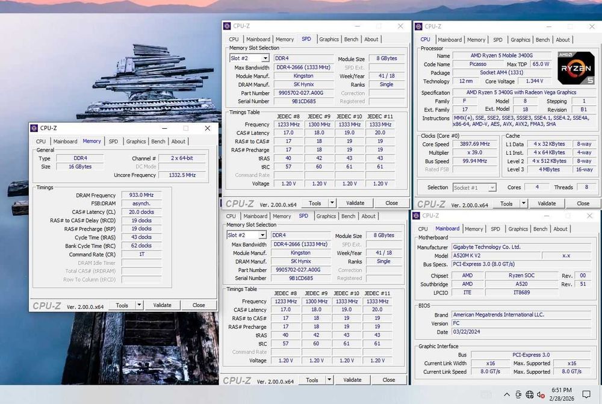
Task: Expand Slot #2 dropdown in upper SPD window
Action: [265, 58]
